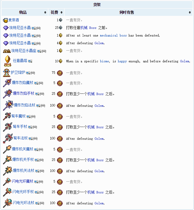Click the 爆炸机关魔杖 trap rod icon

pyautogui.click(x=7, y=149)
